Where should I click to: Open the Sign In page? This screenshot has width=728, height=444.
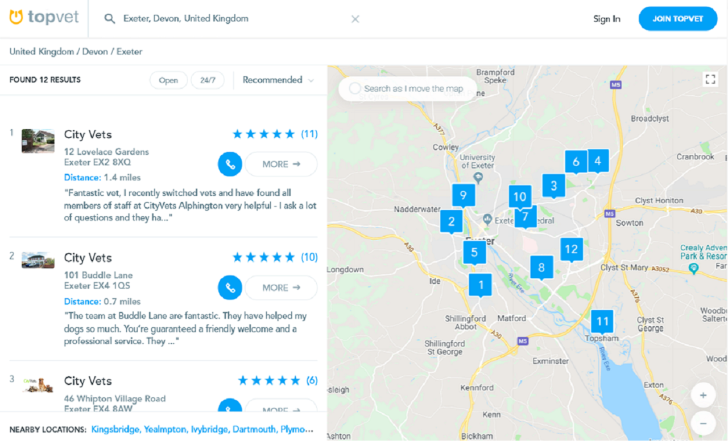[x=607, y=19]
